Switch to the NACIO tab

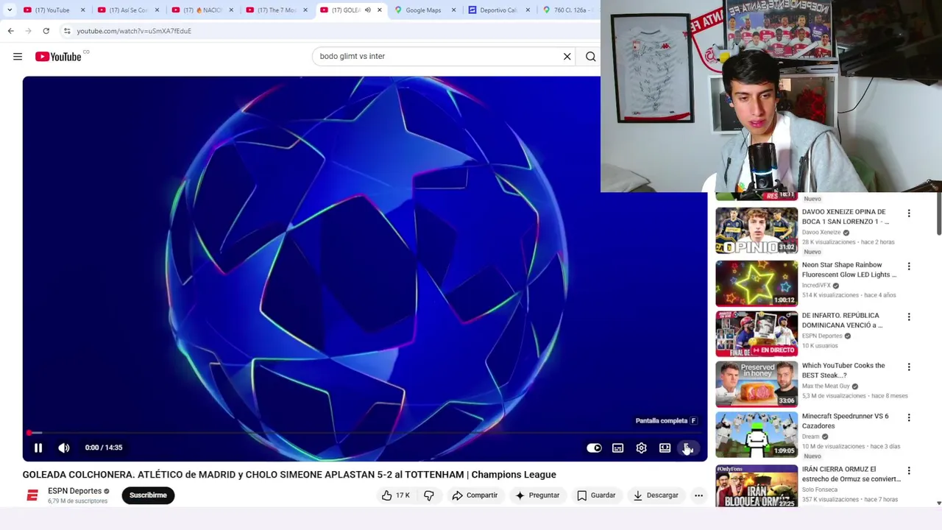coord(202,10)
